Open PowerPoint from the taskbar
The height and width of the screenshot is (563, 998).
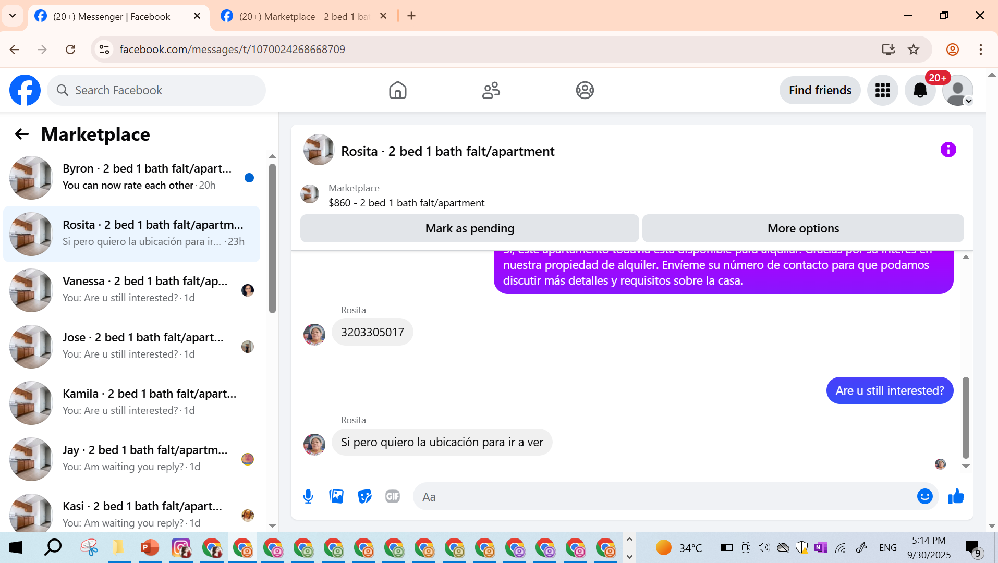(150, 548)
